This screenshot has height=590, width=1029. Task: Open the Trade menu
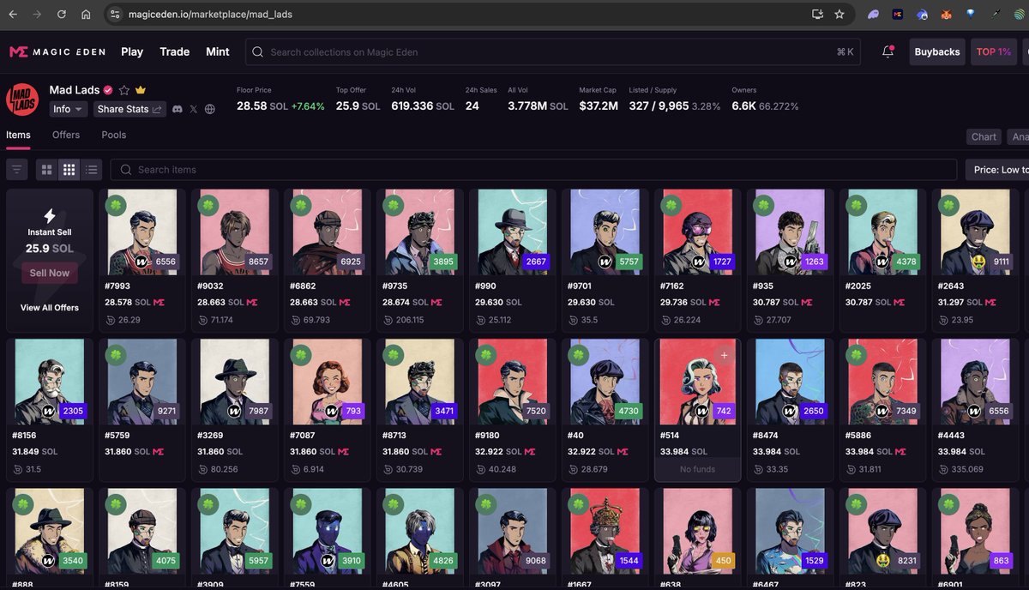(x=174, y=51)
